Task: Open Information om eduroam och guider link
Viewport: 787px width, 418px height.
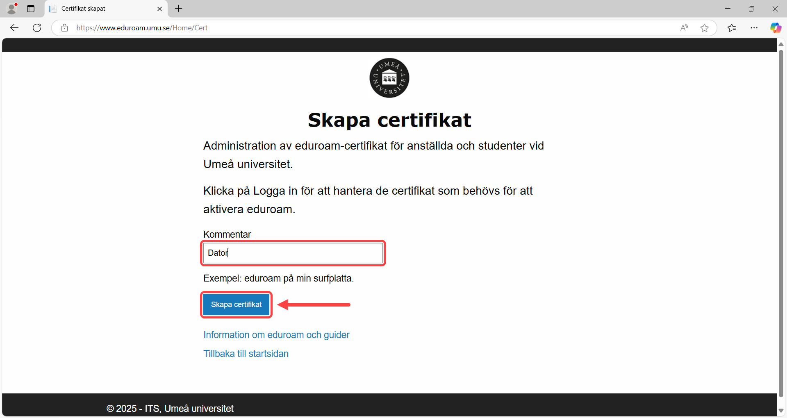Action: tap(276, 335)
